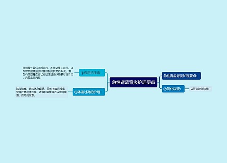Image resolution: width=227 pixels, height=163 pixels.
Task: Click the paragraph note beside ①应用抗生素
Action: pyautogui.click(x=48, y=73)
